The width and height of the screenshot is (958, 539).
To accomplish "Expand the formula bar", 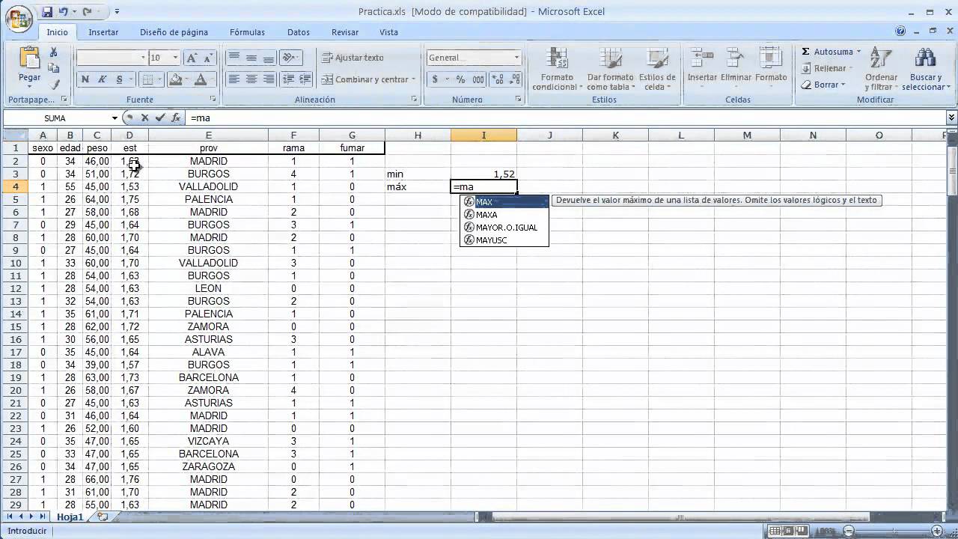I will point(951,118).
